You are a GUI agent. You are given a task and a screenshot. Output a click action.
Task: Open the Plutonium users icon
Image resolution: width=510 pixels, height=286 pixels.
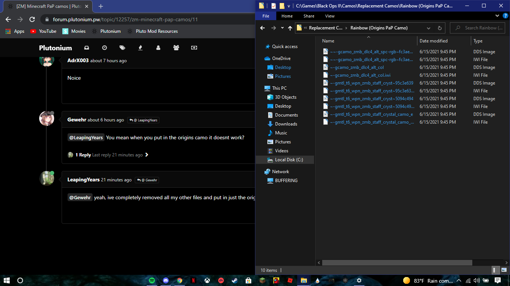(x=158, y=48)
